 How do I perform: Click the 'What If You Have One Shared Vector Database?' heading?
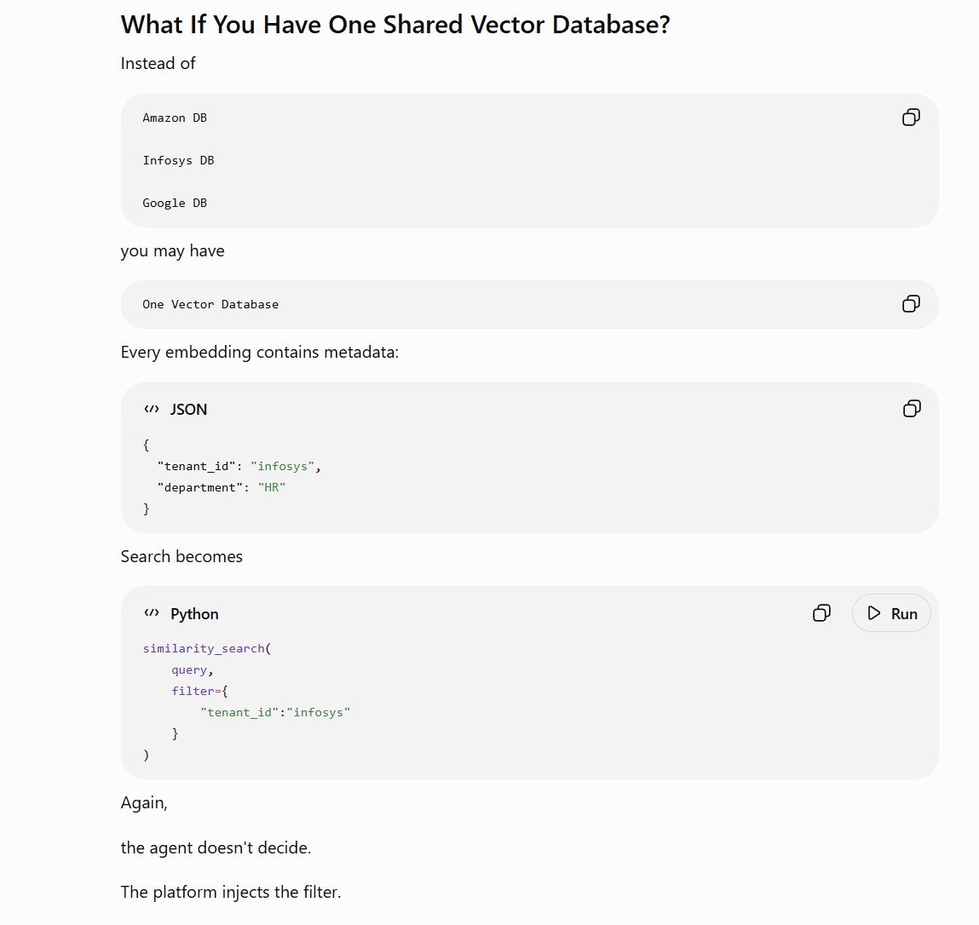coord(395,25)
